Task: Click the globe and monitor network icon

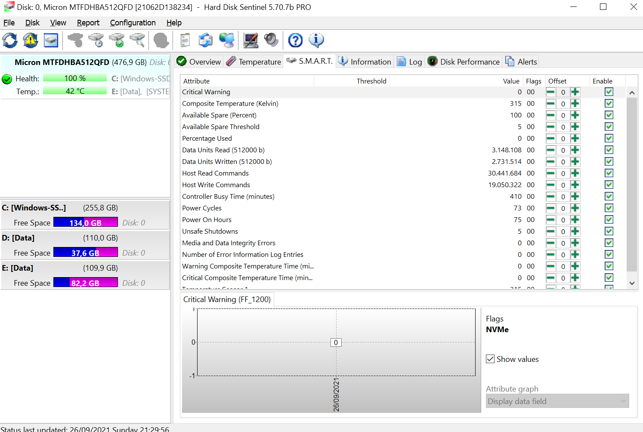Action: (x=227, y=40)
